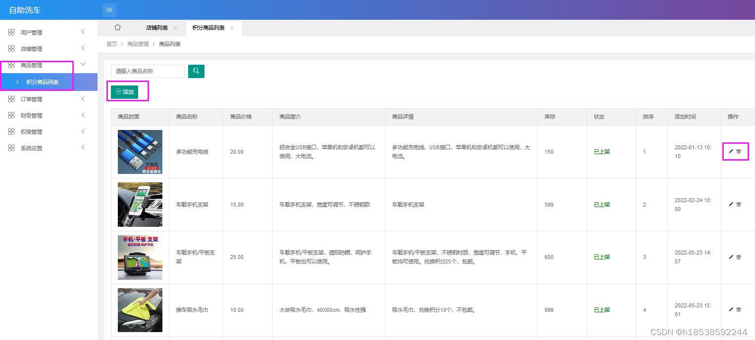Focus the 请输入商品名称 search field
Viewport: 755px width, 340px height.
tap(148, 71)
